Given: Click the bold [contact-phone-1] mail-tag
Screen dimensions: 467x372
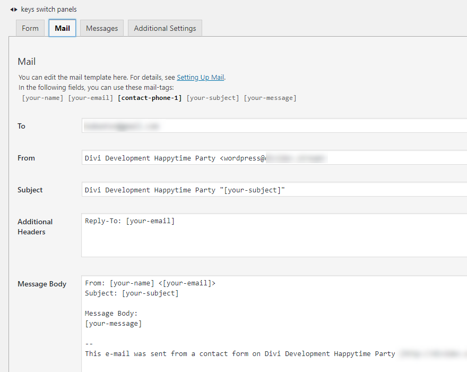Looking at the screenshot, I should pos(150,98).
